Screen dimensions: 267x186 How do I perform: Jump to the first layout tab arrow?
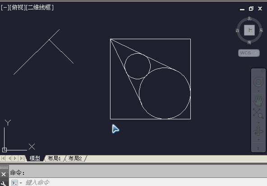coord(3,159)
